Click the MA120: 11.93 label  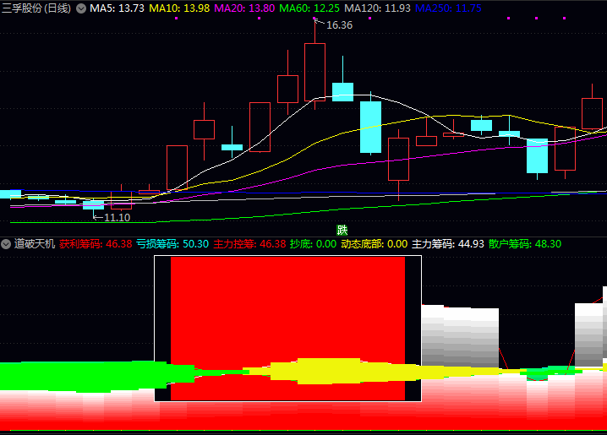[x=377, y=8]
